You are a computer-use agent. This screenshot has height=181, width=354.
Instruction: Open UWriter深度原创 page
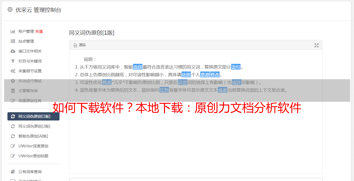(x=33, y=146)
